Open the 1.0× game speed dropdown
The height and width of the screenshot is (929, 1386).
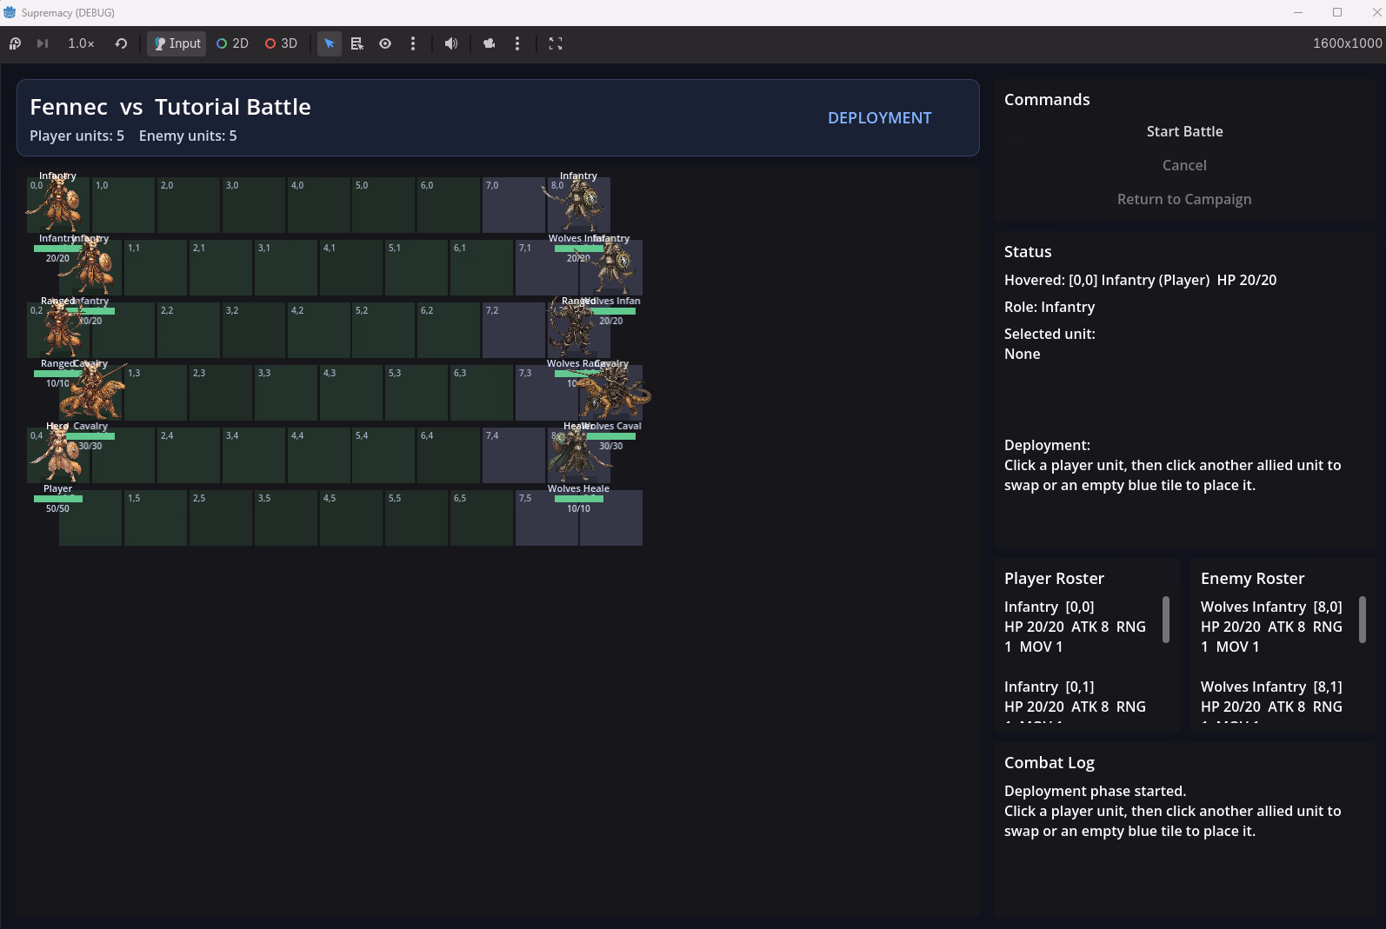tap(81, 43)
